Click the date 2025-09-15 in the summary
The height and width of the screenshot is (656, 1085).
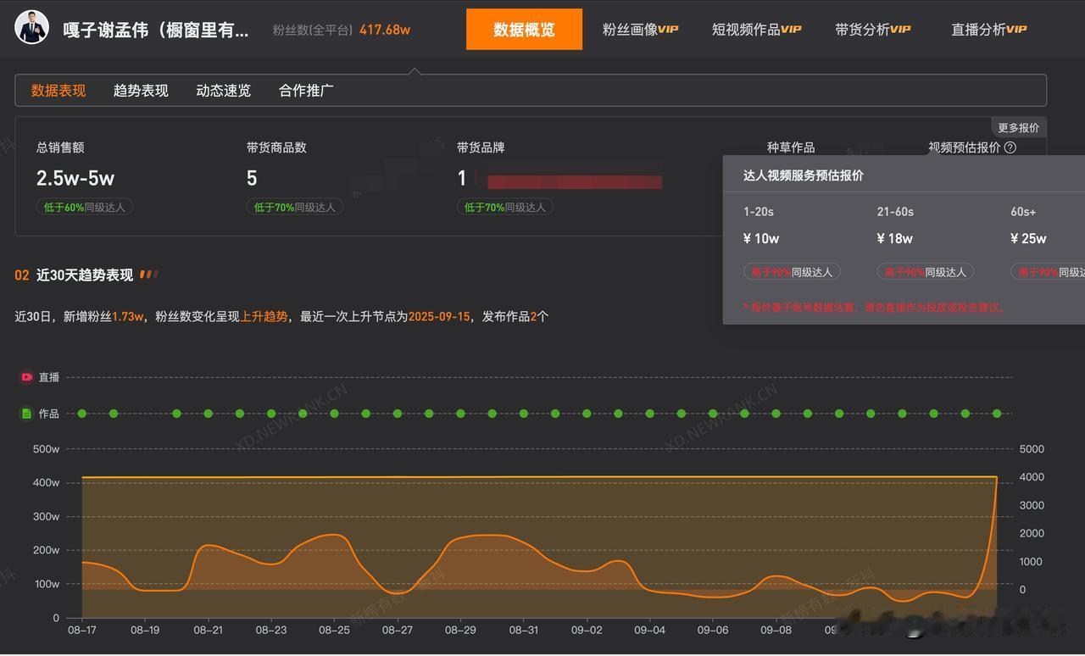click(x=439, y=317)
